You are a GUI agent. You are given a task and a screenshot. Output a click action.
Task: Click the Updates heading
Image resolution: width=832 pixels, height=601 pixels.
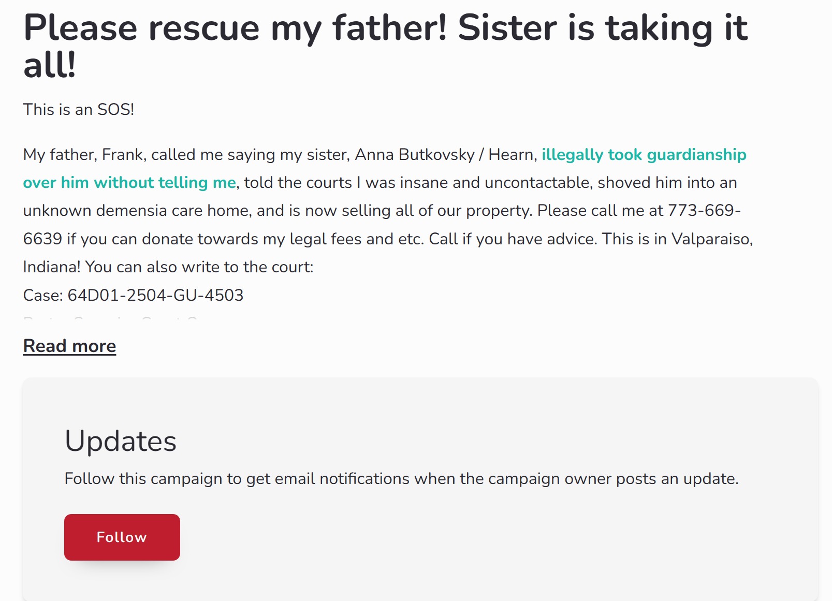pos(121,442)
